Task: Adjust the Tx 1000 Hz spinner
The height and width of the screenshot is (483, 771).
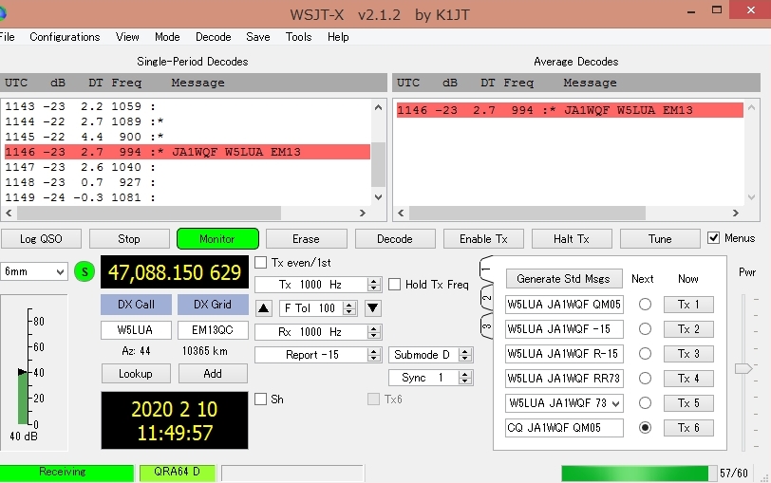Action: [374, 285]
